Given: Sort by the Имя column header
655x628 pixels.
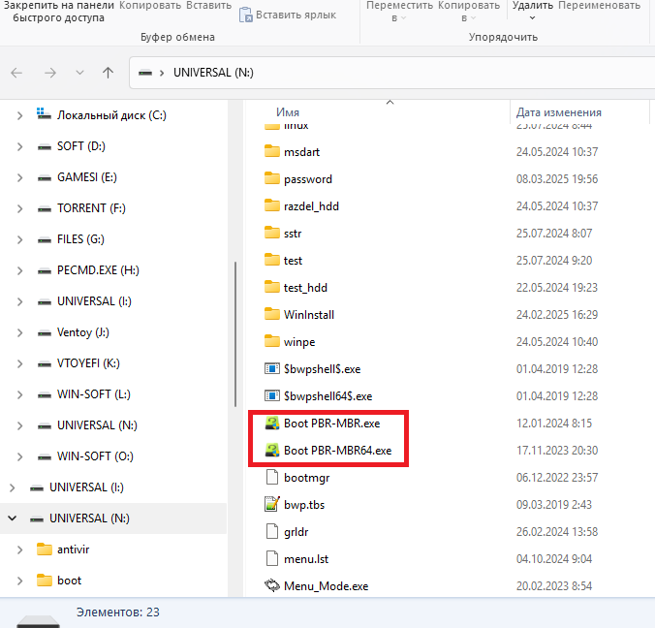Looking at the screenshot, I should click(288, 112).
